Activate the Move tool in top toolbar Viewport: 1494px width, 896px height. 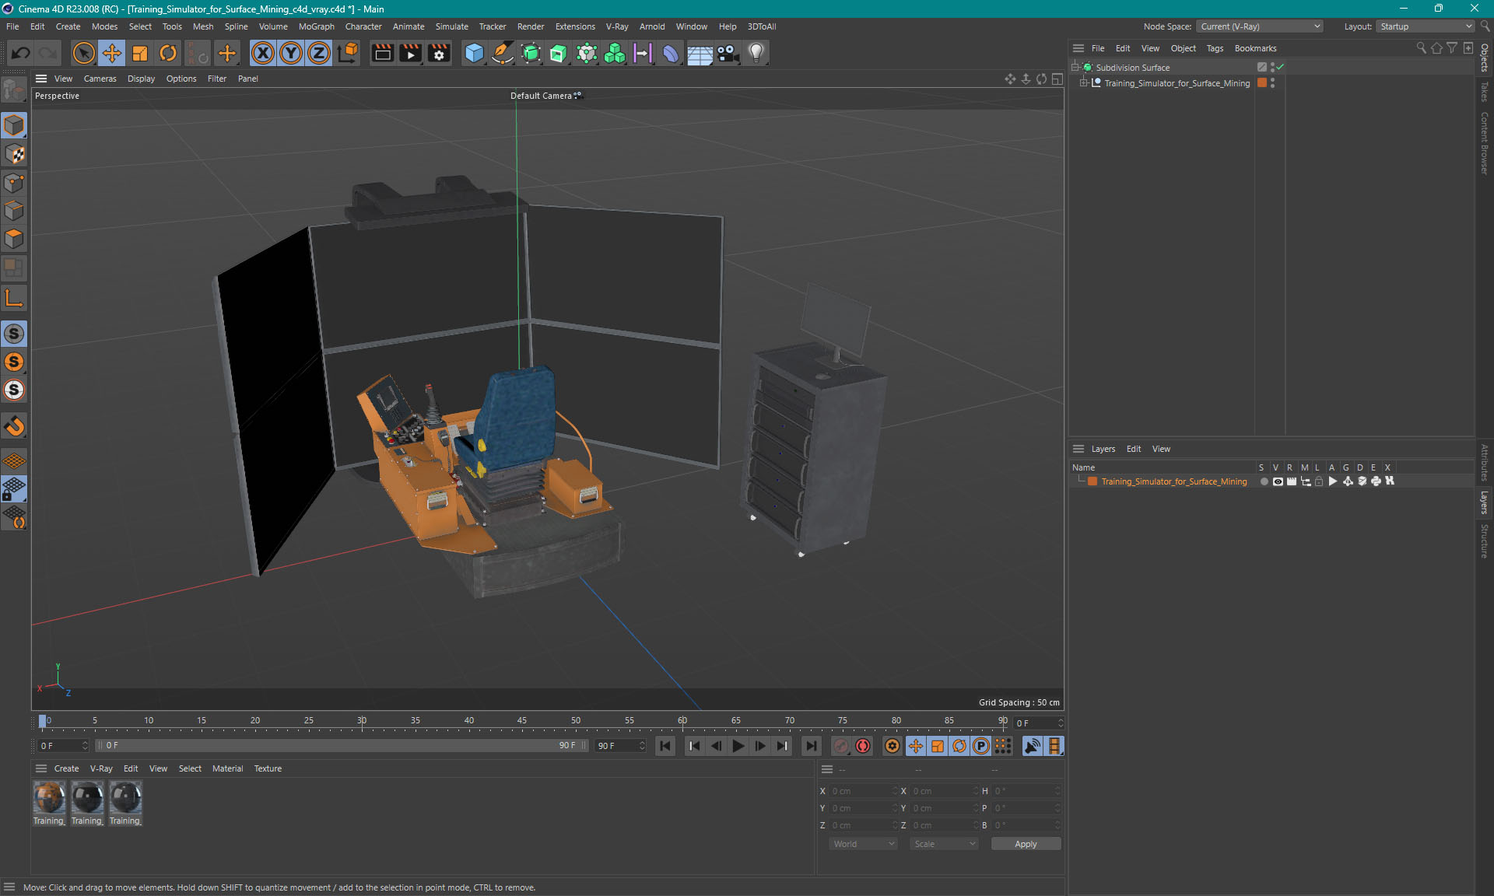(x=112, y=53)
